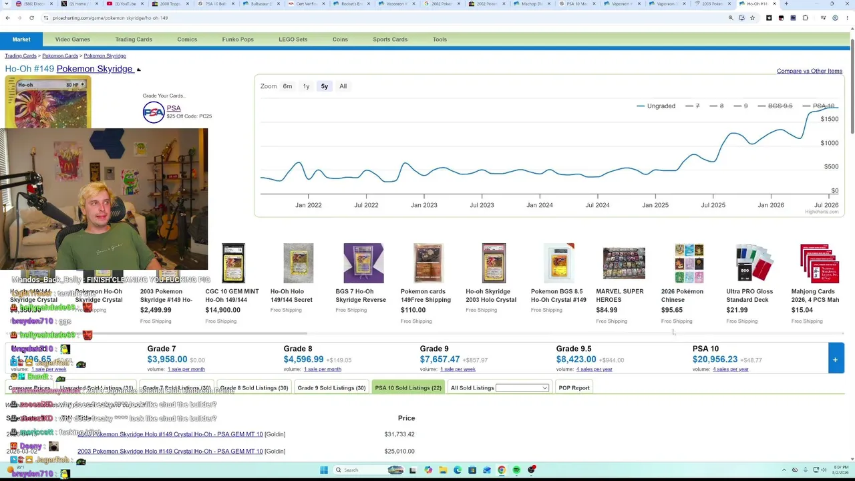This screenshot has width=855, height=481.
Task: Open the Sports Cards menu
Action: point(390,39)
